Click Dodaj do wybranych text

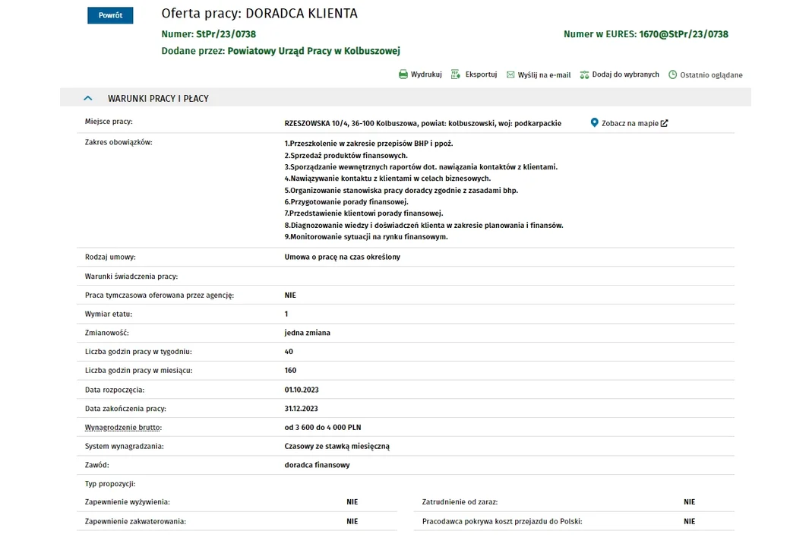625,74
